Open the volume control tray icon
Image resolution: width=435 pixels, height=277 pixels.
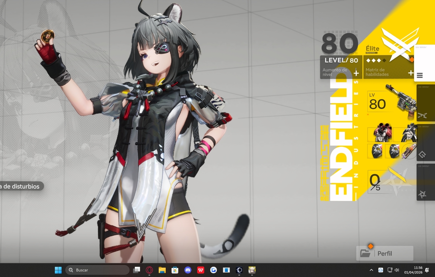coord(396,270)
